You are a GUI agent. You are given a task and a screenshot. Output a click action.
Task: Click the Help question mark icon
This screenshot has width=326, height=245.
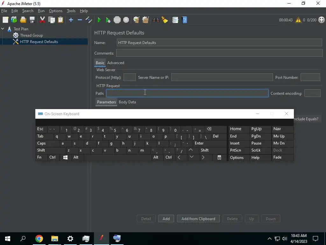point(184,20)
